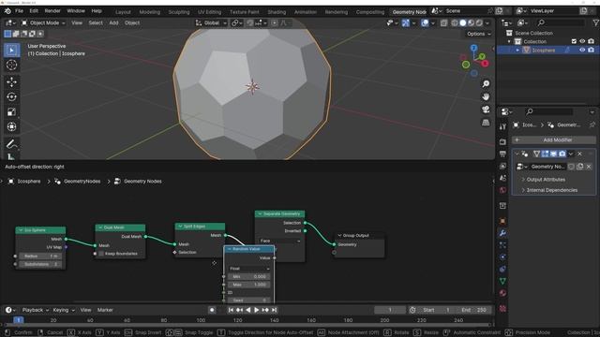Open the File menu
The height and width of the screenshot is (337, 600).
(19, 11)
